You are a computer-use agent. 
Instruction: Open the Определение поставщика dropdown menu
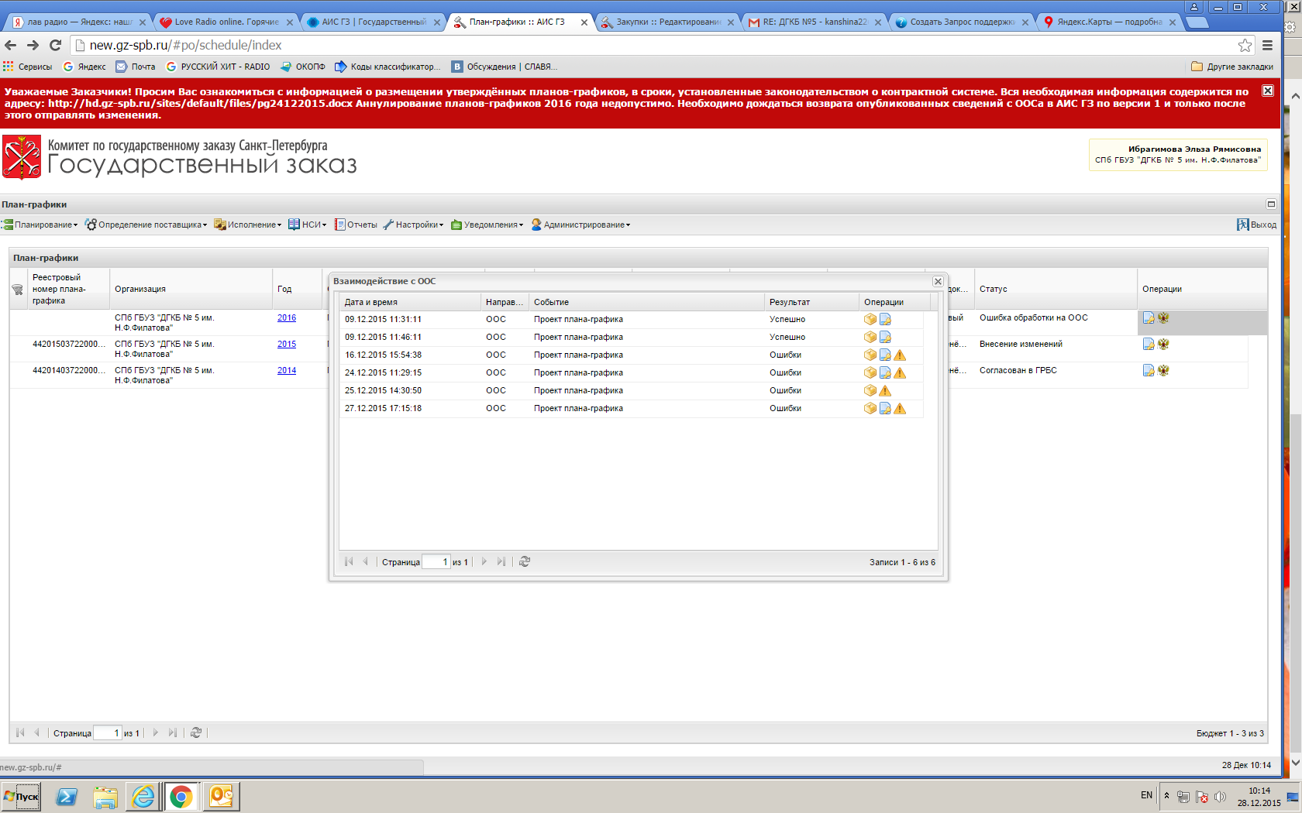click(x=146, y=225)
